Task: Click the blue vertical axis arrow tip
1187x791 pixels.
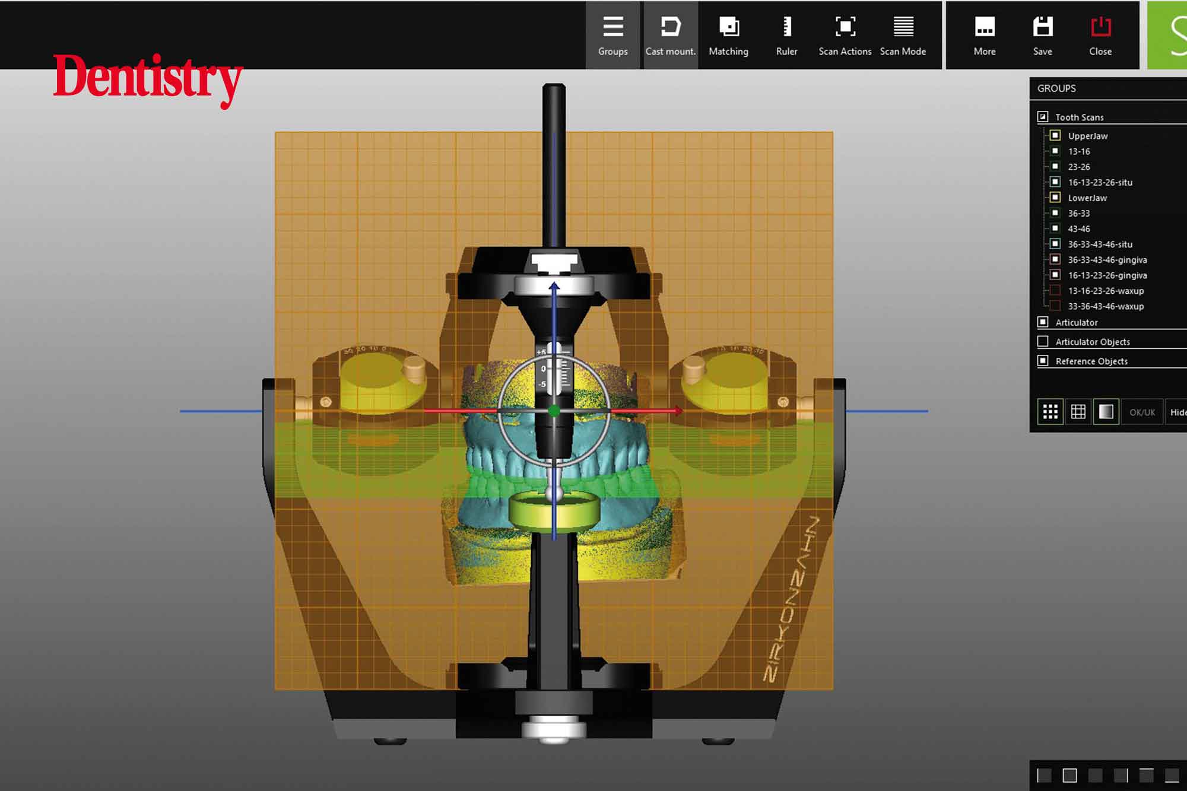Action: tap(554, 286)
